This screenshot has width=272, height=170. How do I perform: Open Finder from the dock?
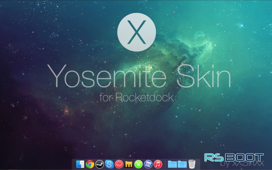click(x=80, y=164)
